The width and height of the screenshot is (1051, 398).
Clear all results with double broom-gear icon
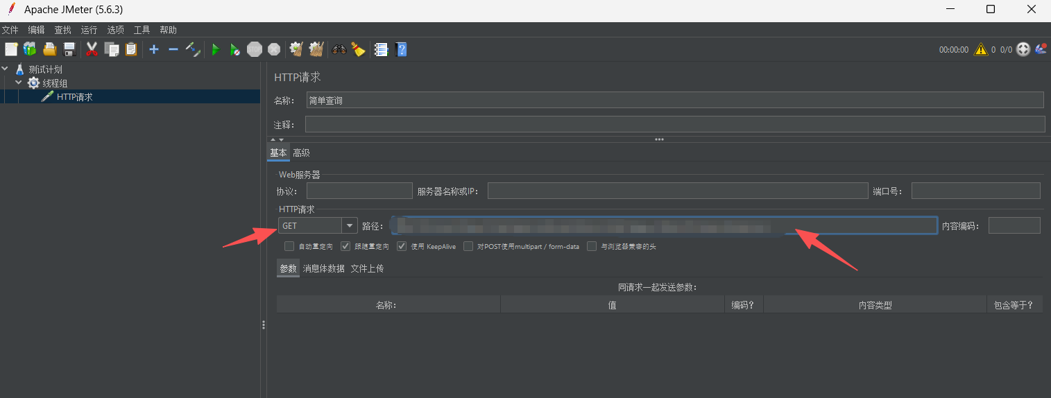316,49
